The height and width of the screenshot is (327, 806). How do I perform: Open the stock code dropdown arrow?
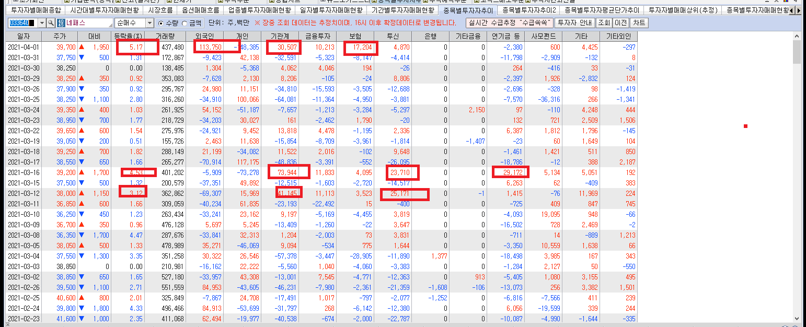click(42, 23)
